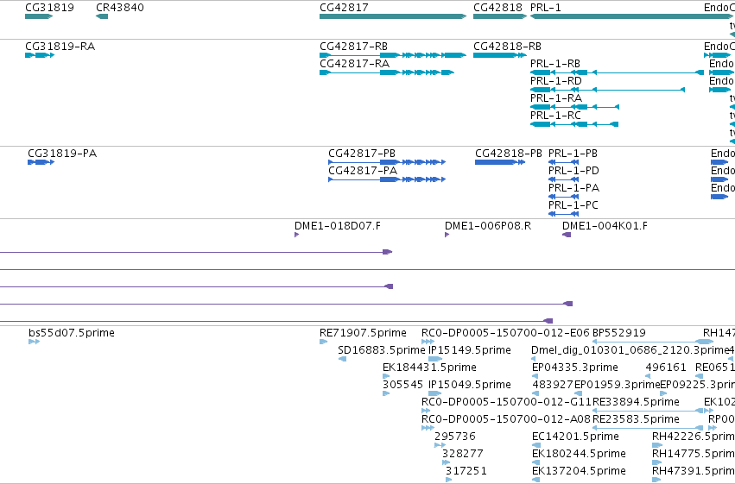Screen dimensions: 735x484
Task: Open EST SD16883.5prime
Action: (x=381, y=350)
